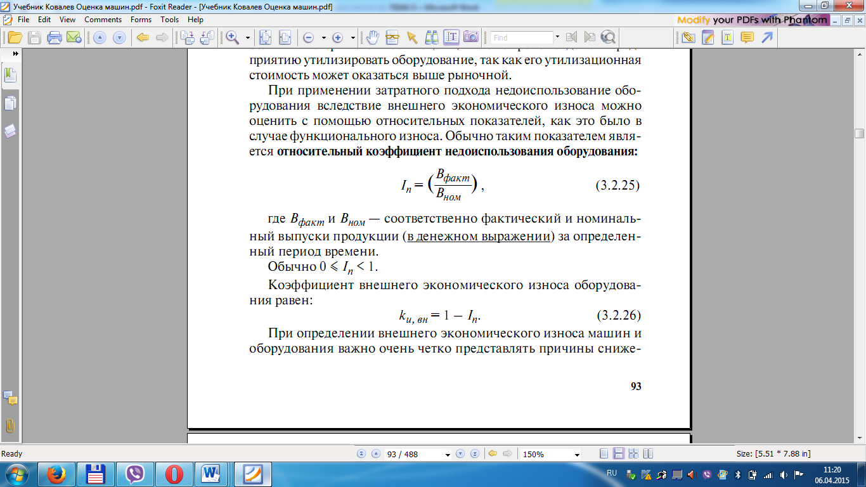Switch to Continuous page view mode
The height and width of the screenshot is (487, 866).
(x=619, y=454)
